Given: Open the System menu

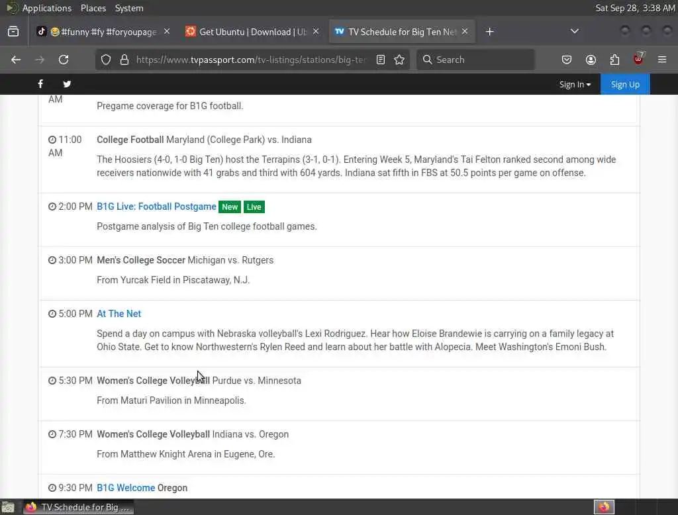Looking at the screenshot, I should point(129,8).
